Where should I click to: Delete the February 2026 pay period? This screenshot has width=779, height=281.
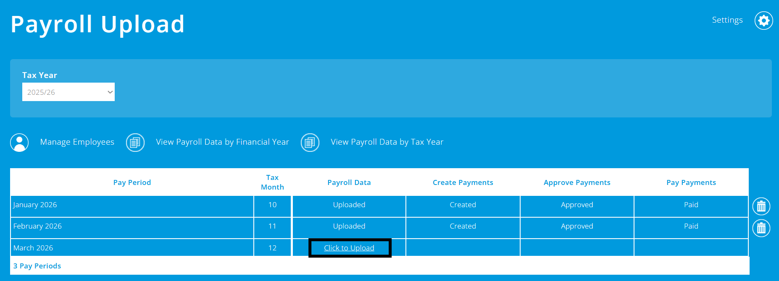point(761,228)
